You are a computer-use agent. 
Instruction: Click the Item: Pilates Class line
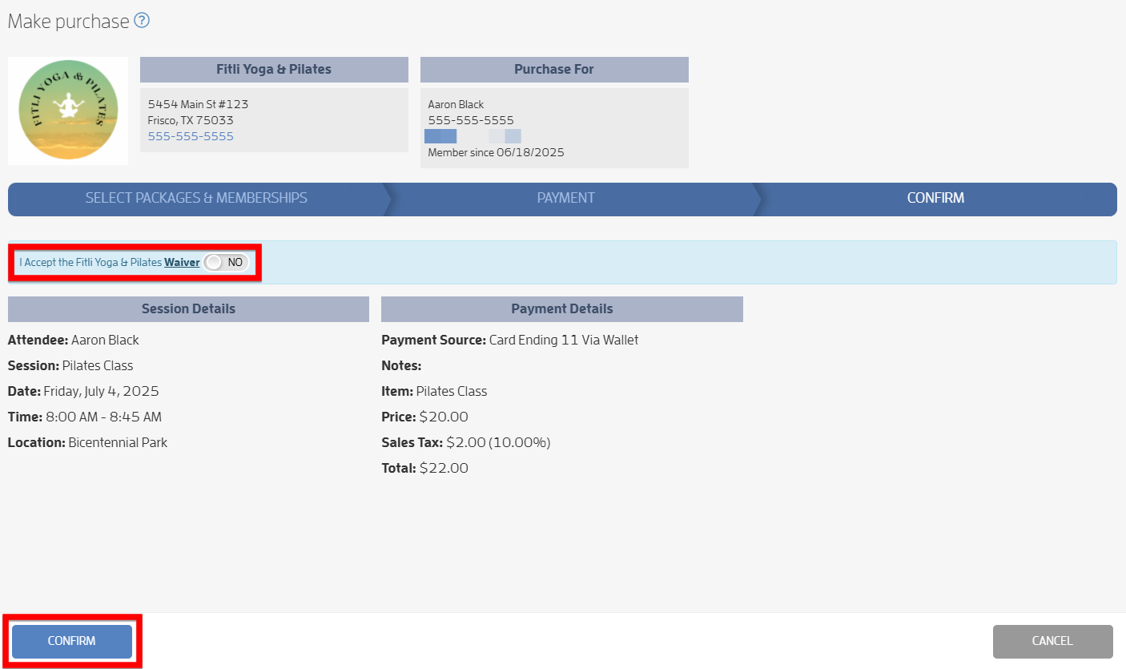click(x=434, y=392)
